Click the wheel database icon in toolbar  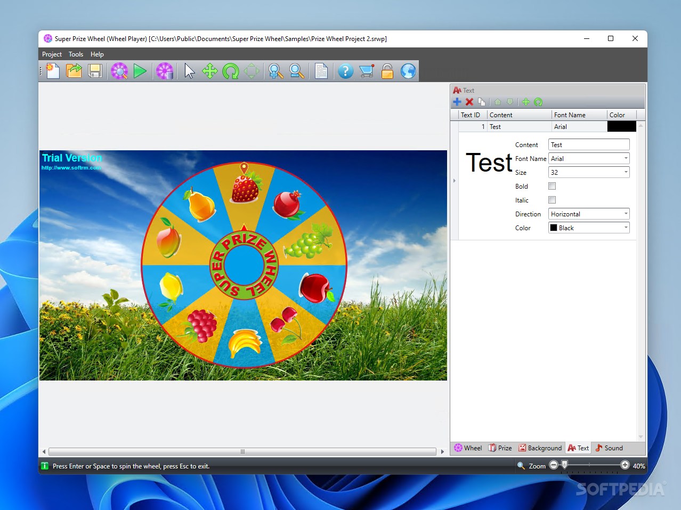point(165,71)
